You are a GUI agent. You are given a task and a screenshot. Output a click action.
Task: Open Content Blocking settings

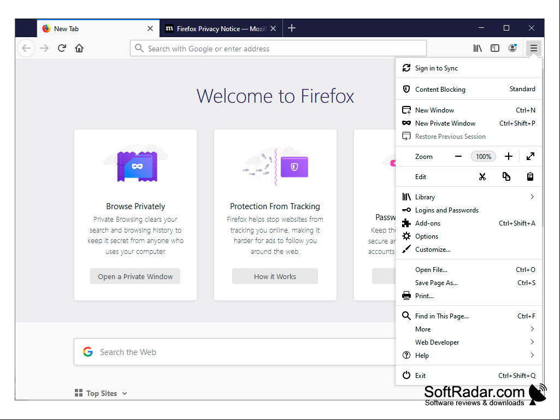pos(469,89)
